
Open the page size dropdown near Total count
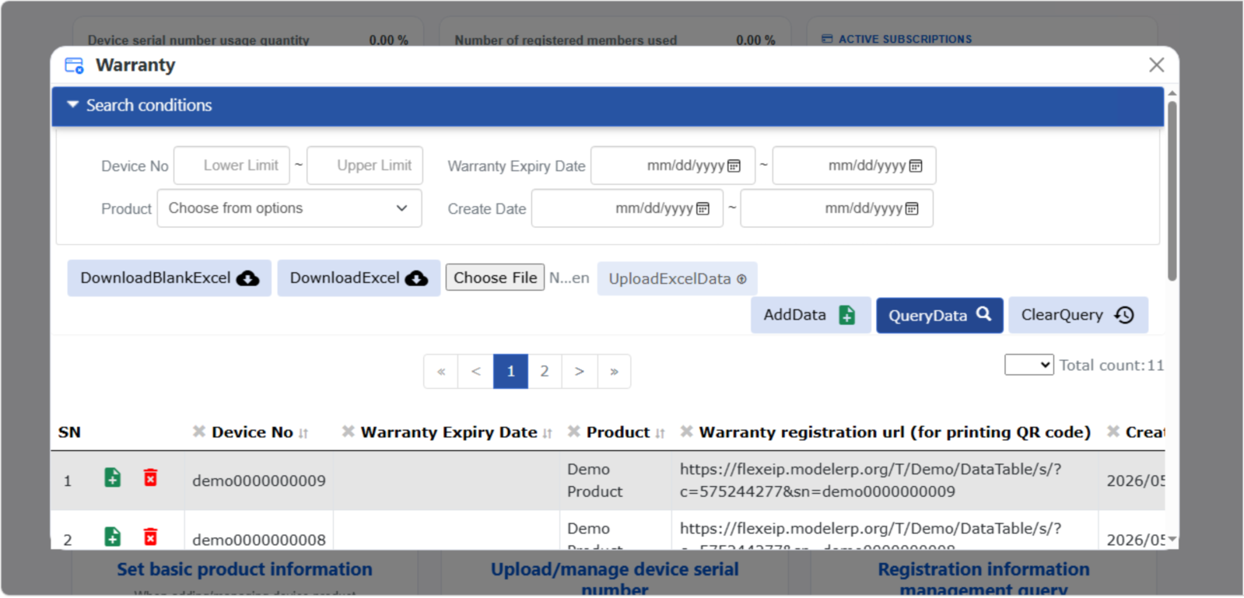(1028, 365)
